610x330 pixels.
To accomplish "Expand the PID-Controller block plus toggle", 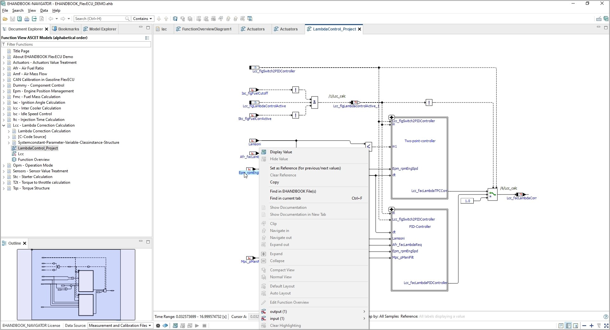I will (391, 209).
